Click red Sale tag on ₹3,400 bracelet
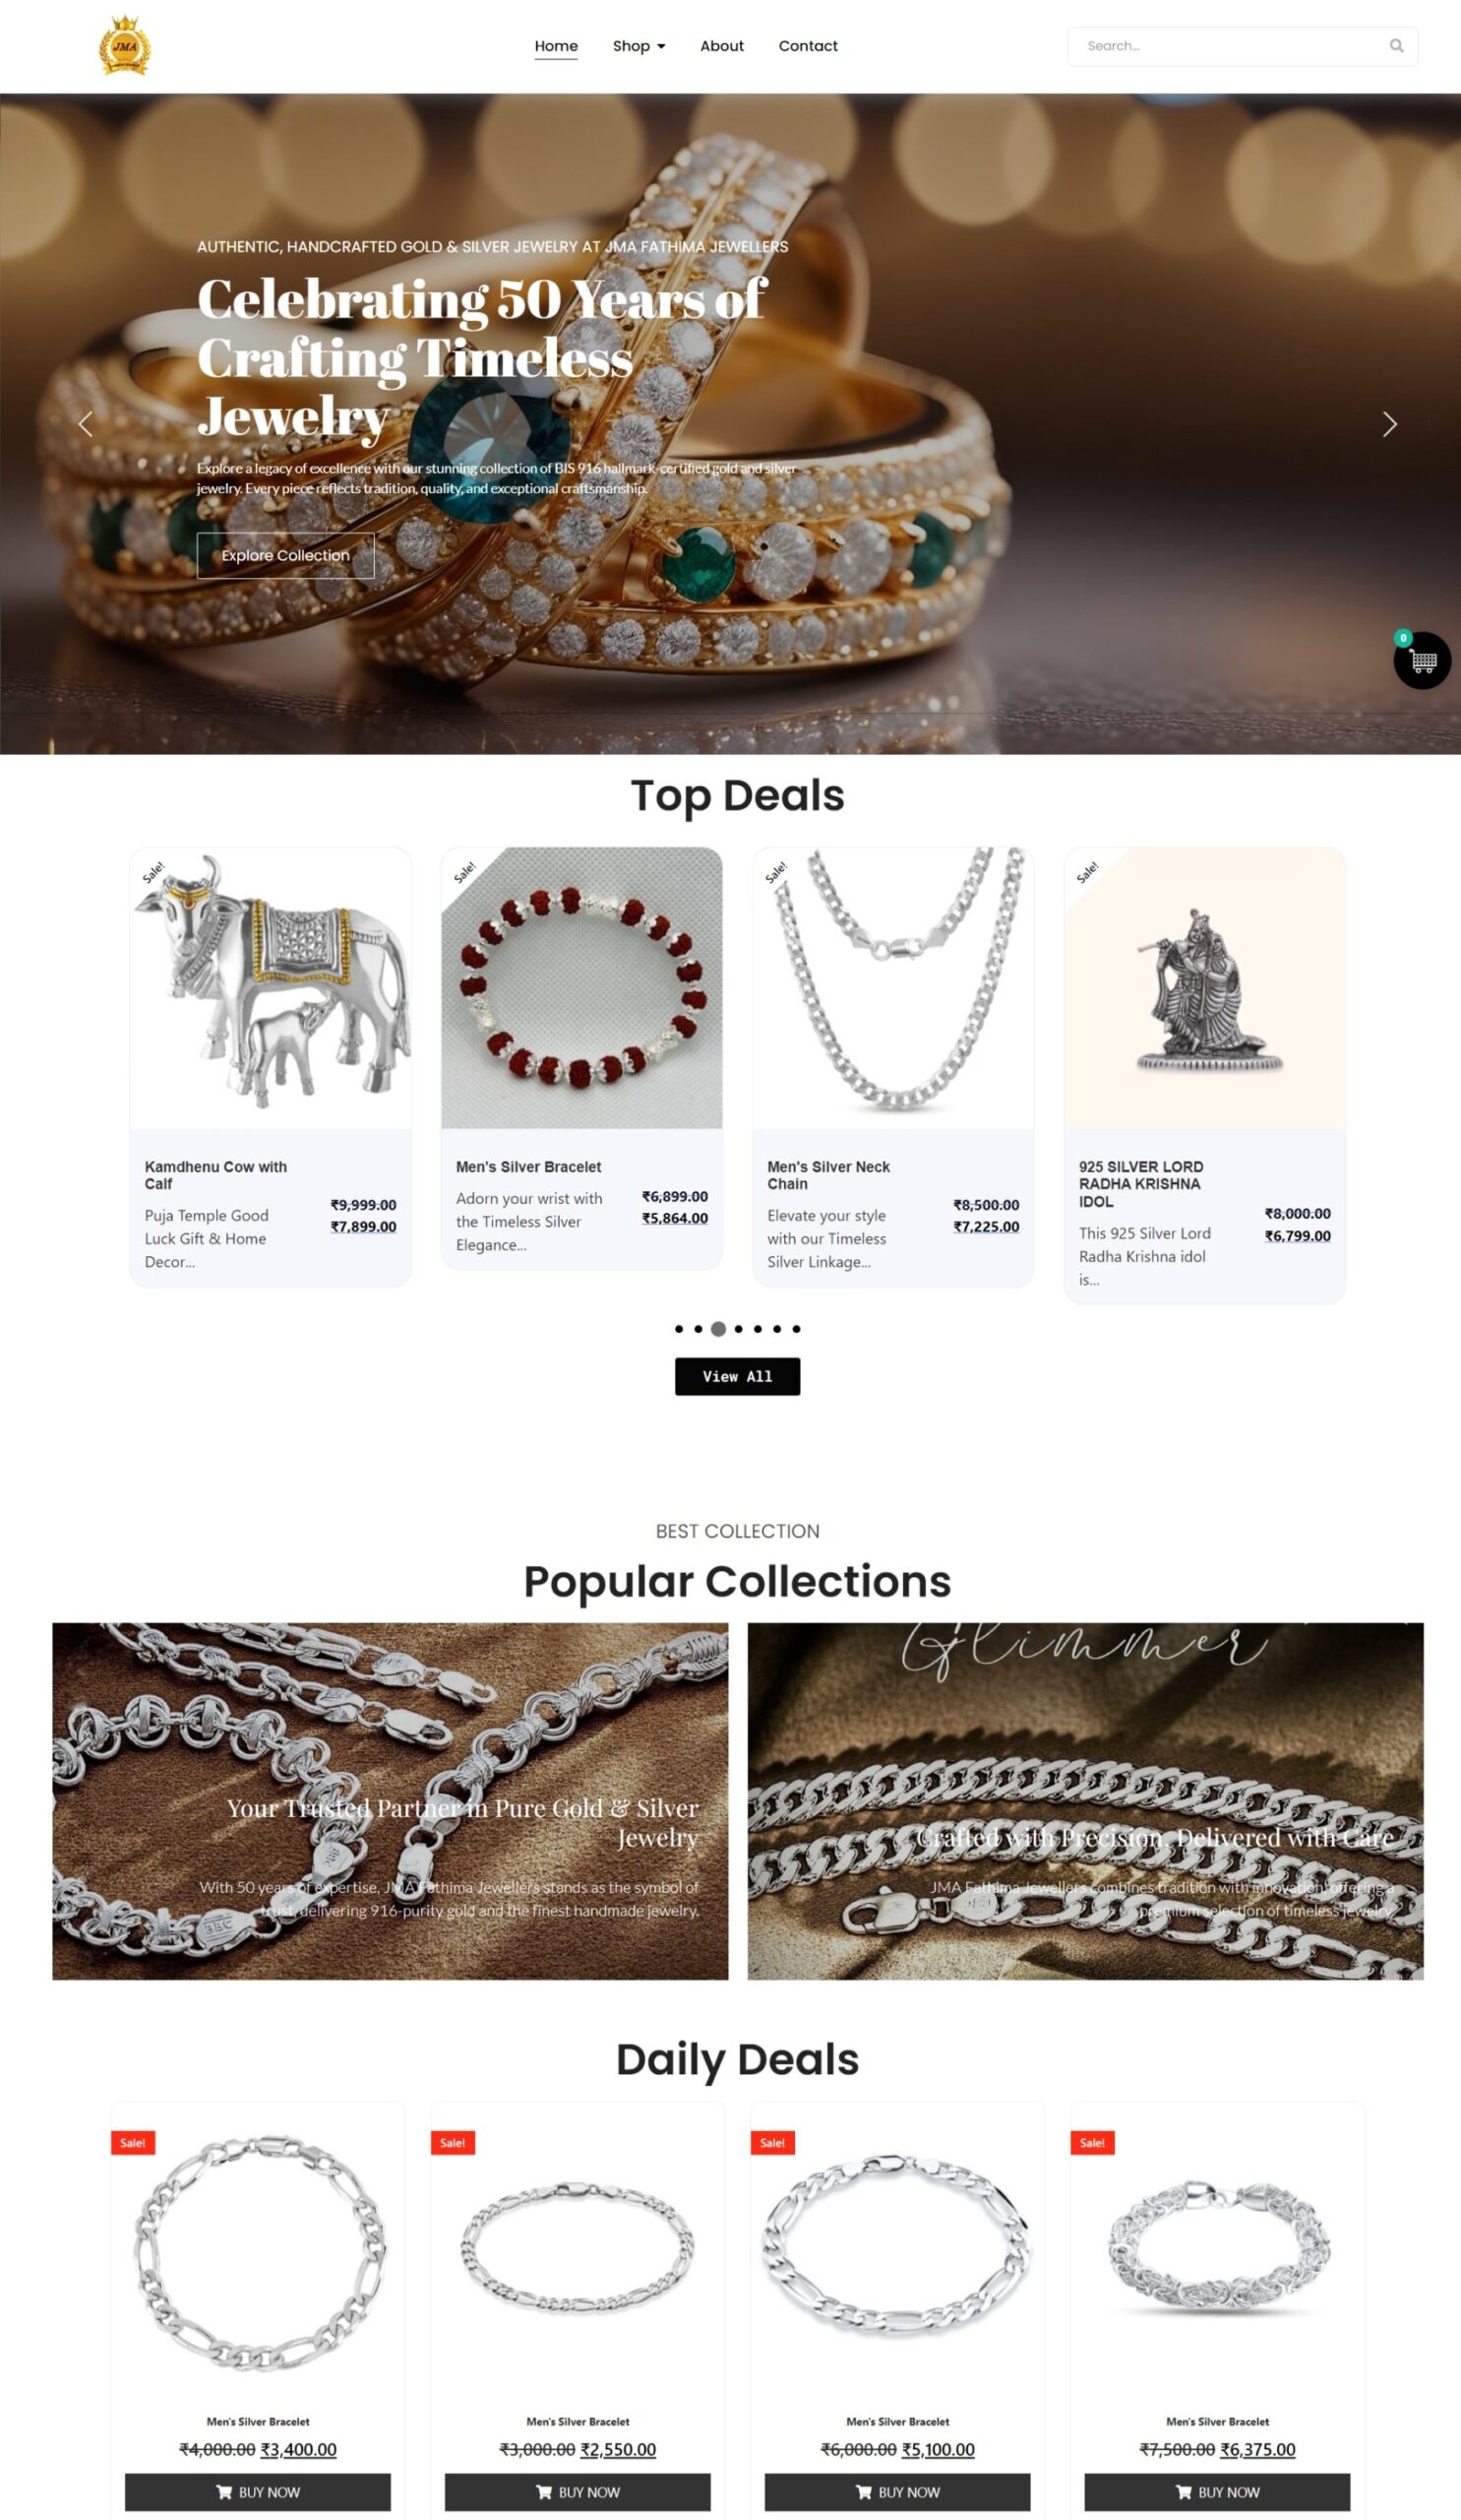 pyautogui.click(x=133, y=2143)
